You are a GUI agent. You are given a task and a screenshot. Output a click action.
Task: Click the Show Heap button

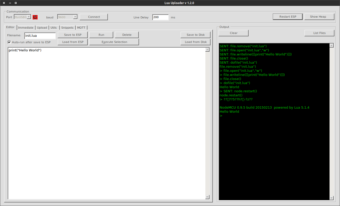[x=319, y=17]
